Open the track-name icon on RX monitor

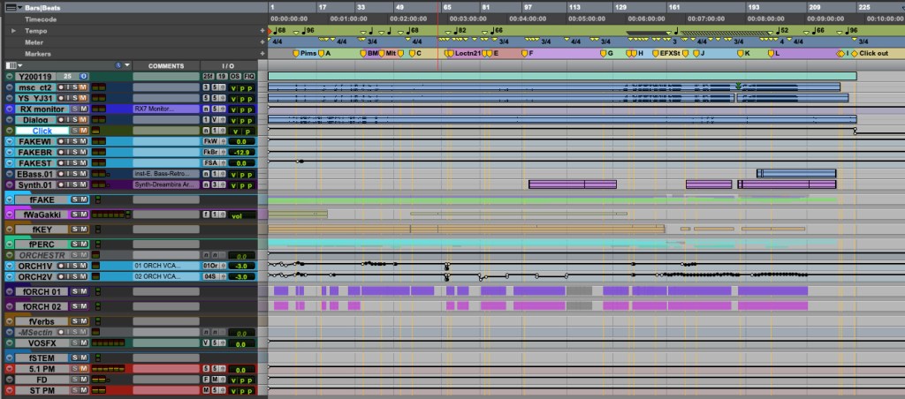point(10,109)
